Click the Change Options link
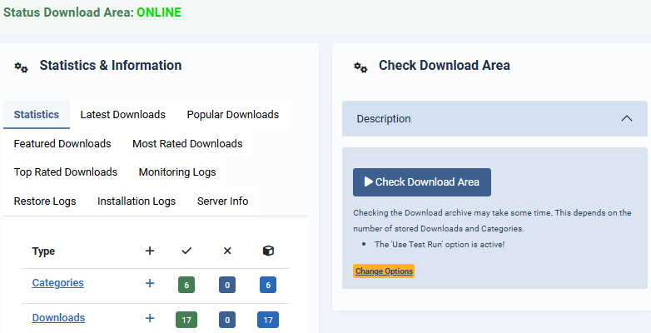Screen dimensions: 651x333 384,271
